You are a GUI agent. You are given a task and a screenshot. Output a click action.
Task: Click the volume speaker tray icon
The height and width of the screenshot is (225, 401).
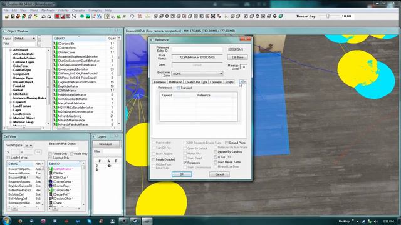coord(376,221)
